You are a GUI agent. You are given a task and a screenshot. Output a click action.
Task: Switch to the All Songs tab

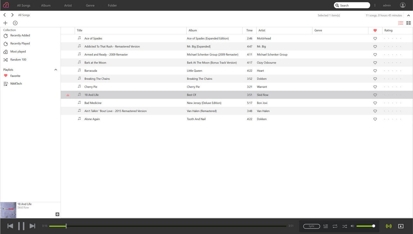coord(24,5)
